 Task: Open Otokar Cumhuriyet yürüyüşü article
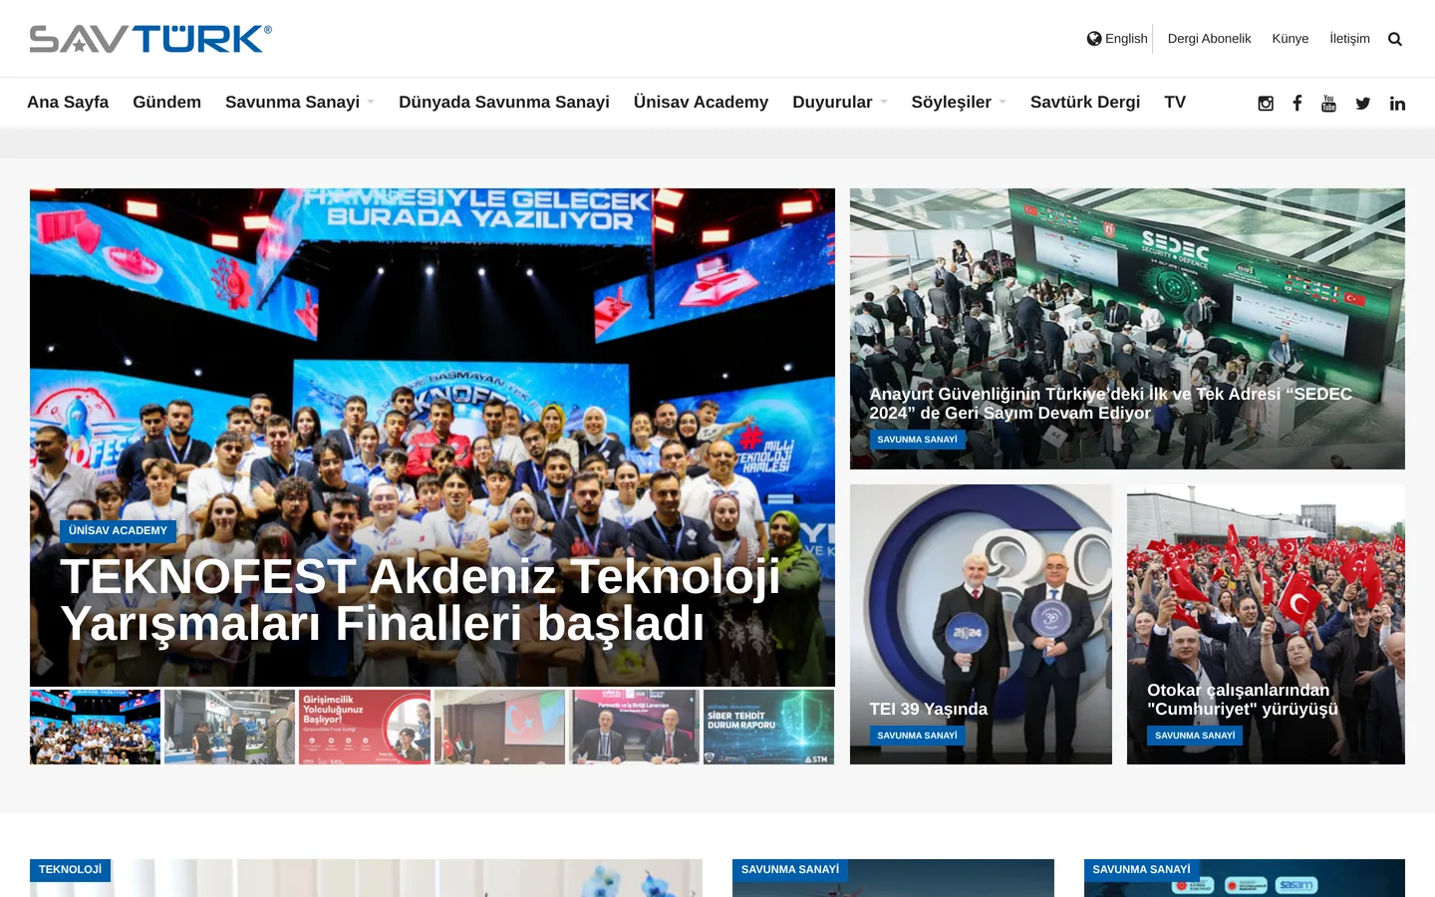click(1242, 700)
